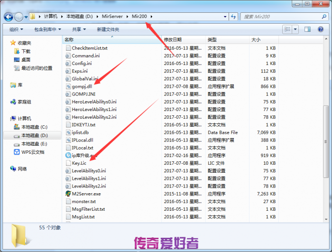Open WPS云文档 in the navigation pane

pyautogui.click(x=32, y=152)
